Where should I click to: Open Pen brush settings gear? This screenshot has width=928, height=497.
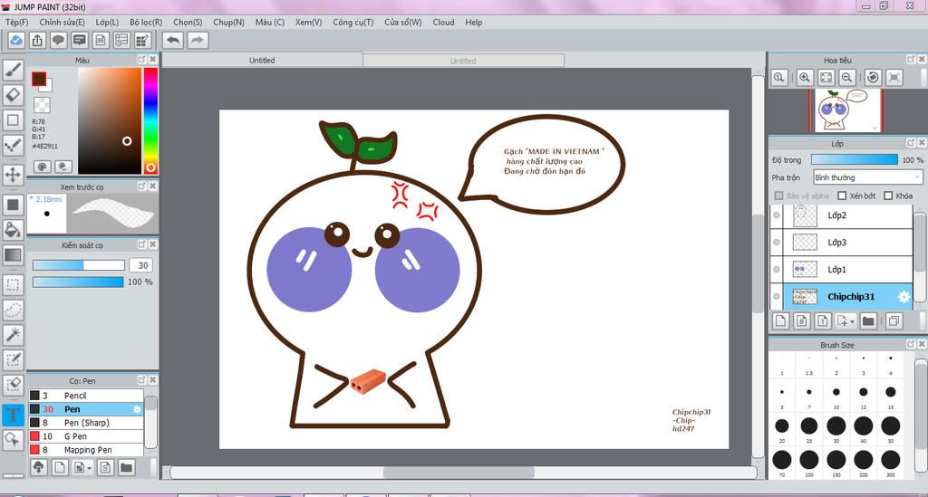pyautogui.click(x=138, y=409)
